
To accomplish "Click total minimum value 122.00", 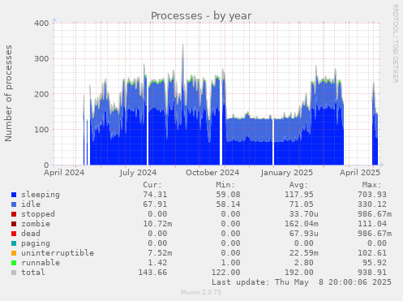I will pyautogui.click(x=225, y=273).
